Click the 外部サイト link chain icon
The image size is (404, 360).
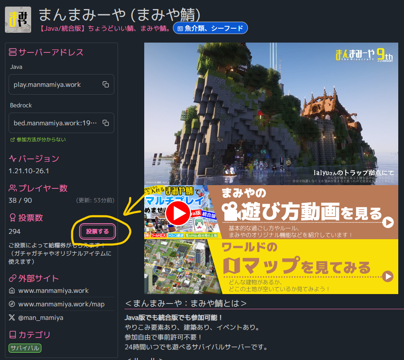[13, 278]
